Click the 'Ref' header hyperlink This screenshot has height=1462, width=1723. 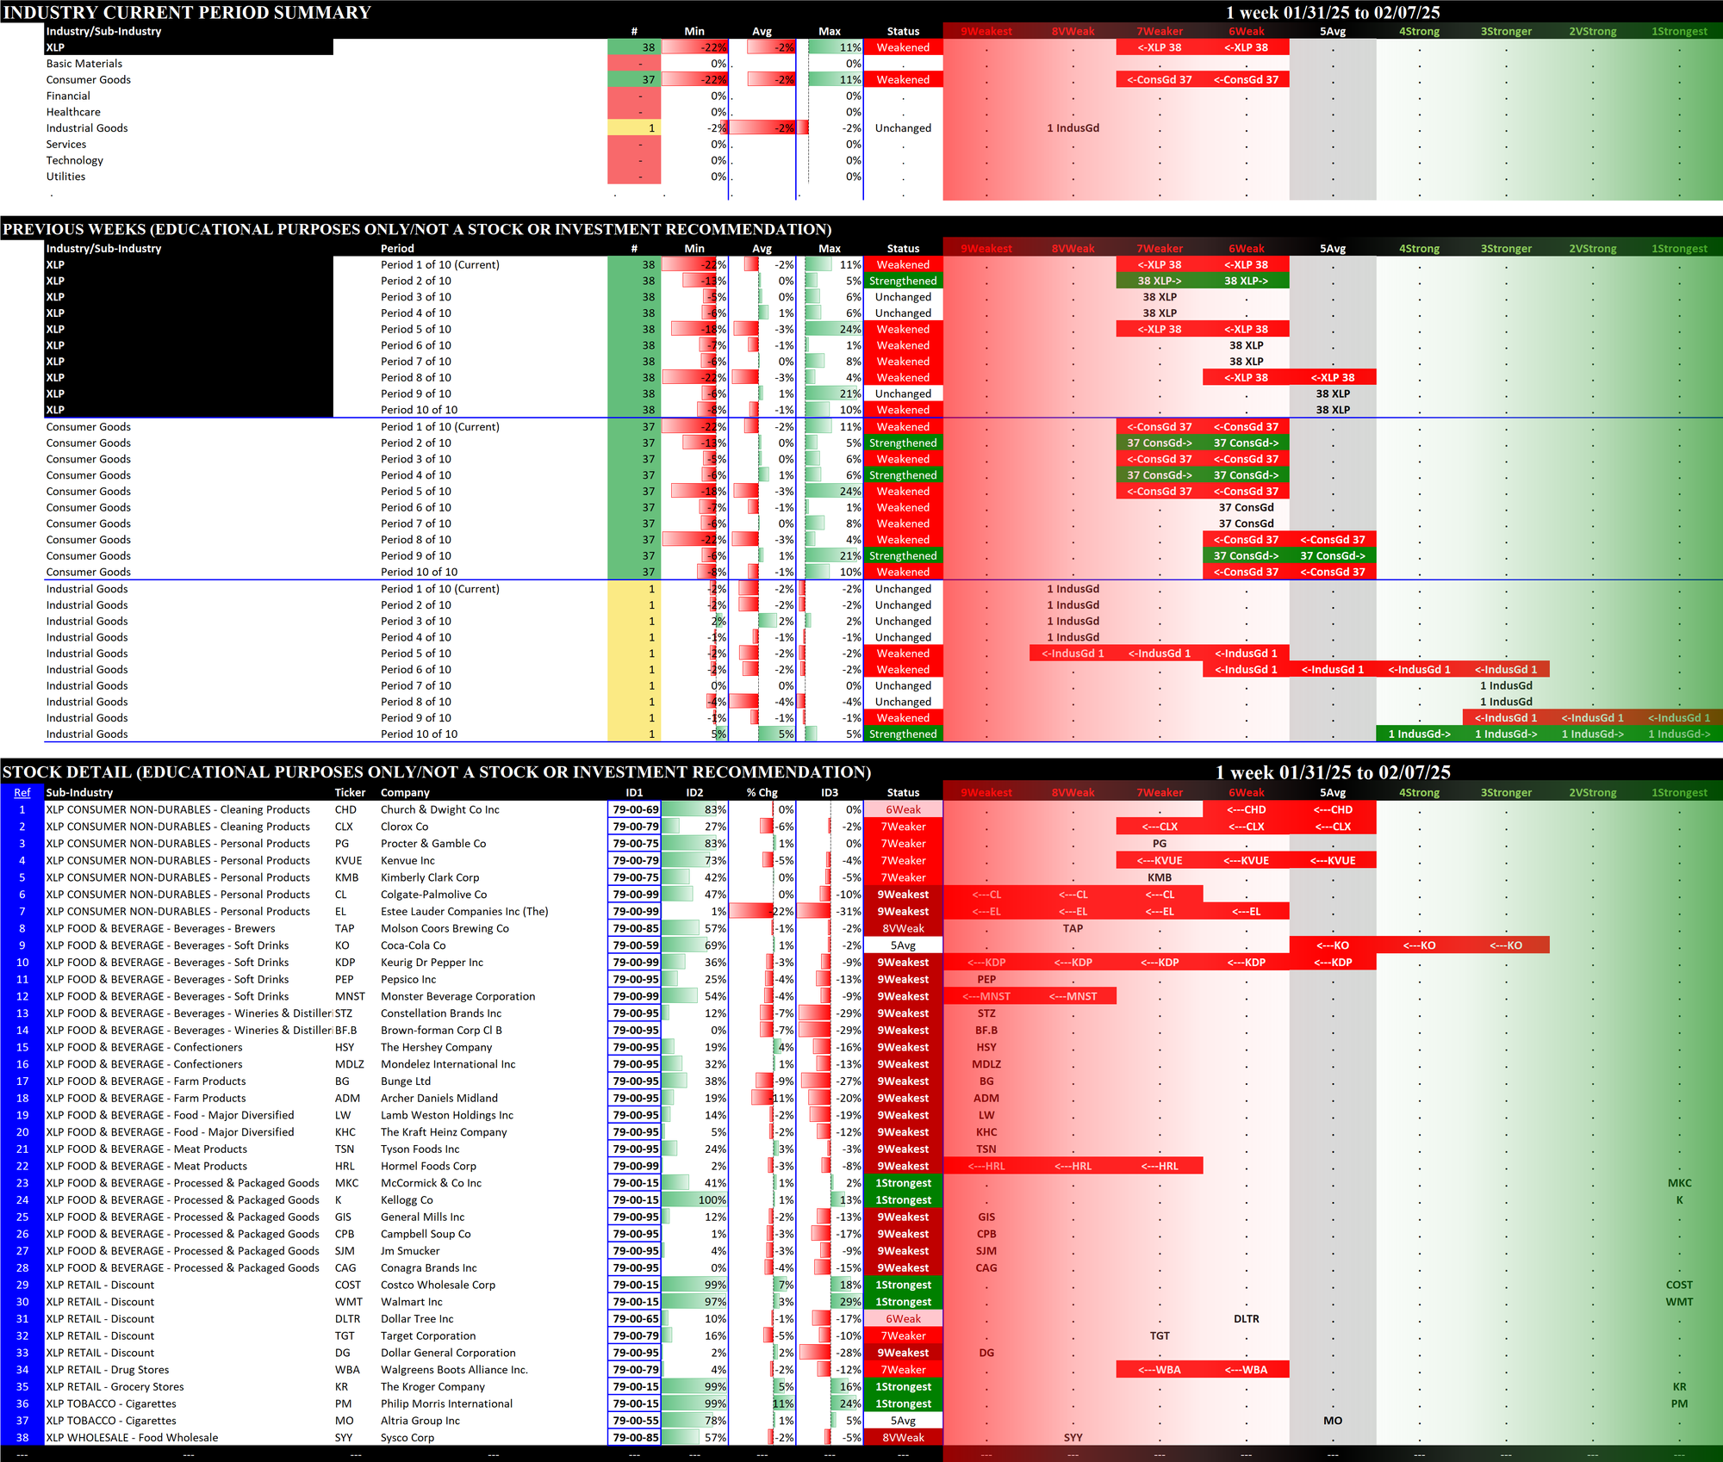(x=22, y=793)
